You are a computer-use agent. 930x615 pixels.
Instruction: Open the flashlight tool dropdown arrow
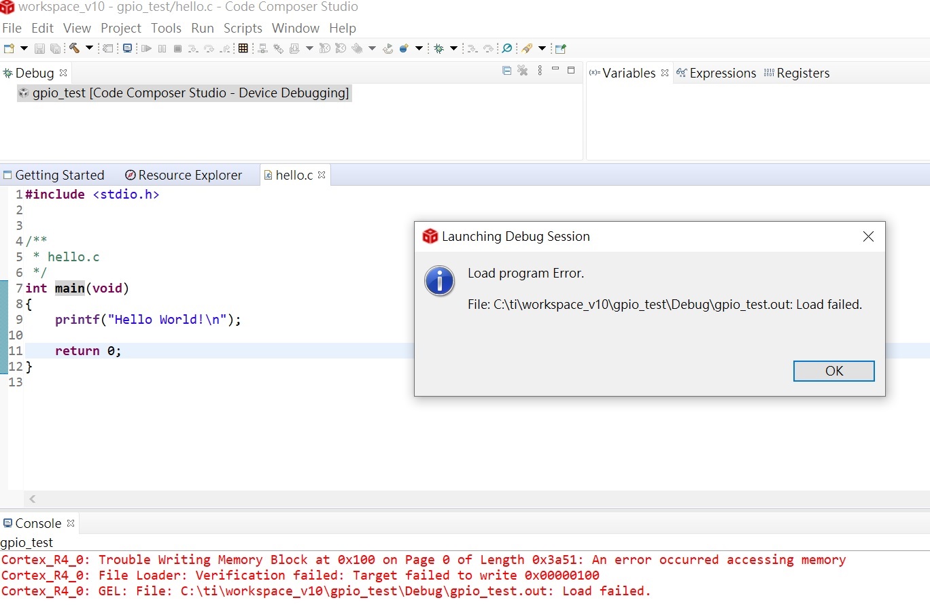click(542, 48)
